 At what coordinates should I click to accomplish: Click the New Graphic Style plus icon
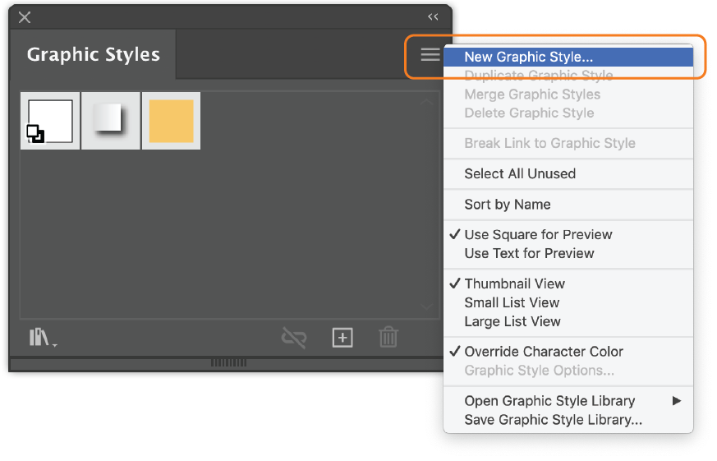click(342, 338)
